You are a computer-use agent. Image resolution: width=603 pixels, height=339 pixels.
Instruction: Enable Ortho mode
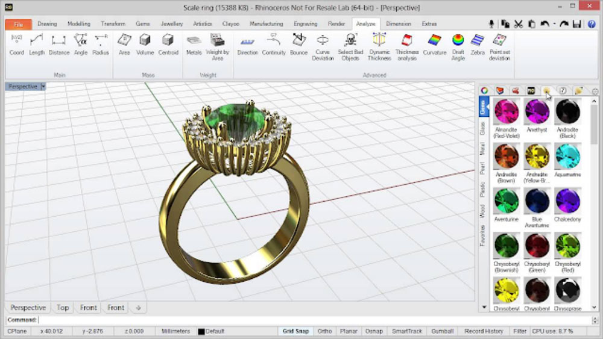(324, 331)
